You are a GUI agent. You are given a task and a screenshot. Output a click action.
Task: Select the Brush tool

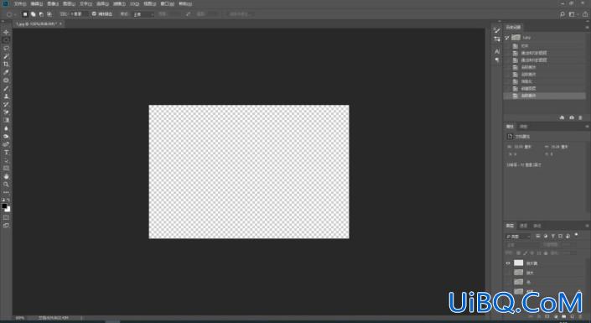pos(6,89)
